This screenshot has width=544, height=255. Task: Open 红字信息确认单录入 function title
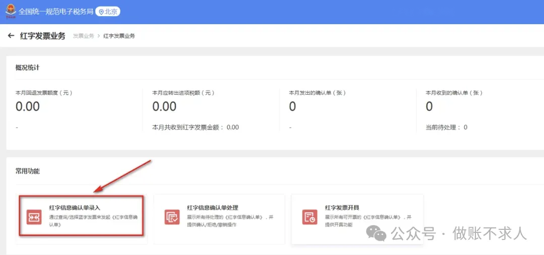[75, 208]
